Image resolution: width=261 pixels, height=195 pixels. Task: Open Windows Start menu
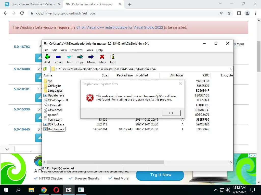coord(6,190)
